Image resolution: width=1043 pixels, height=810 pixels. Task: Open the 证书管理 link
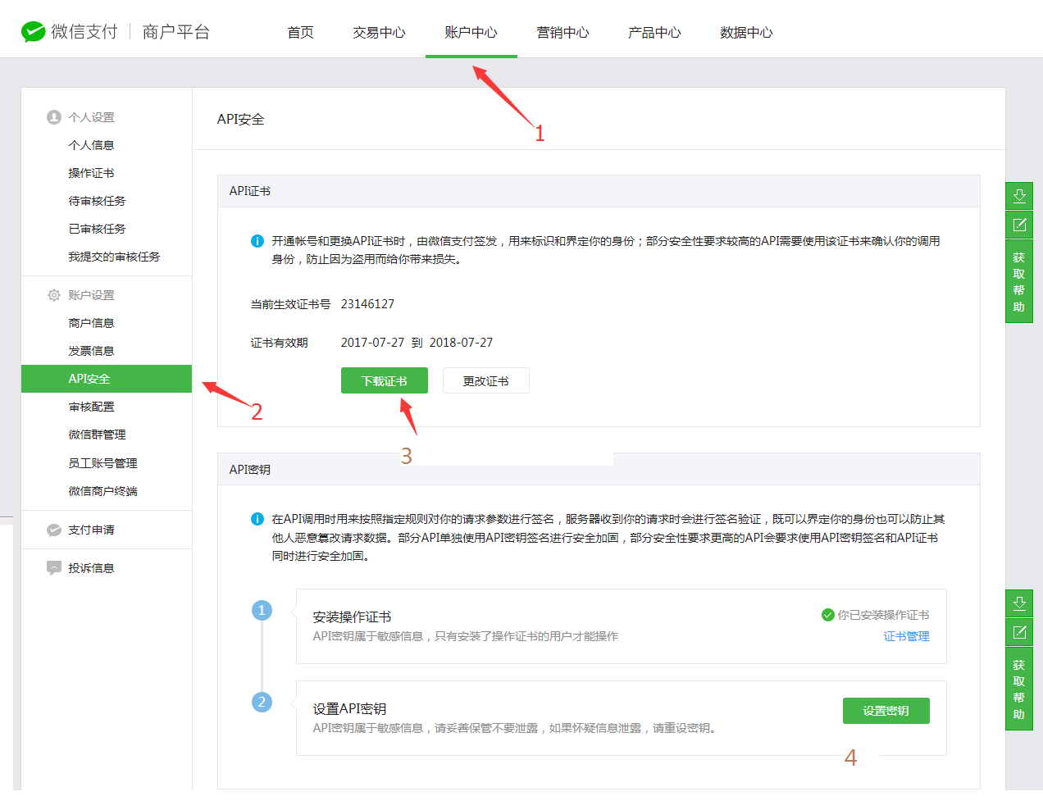[906, 635]
